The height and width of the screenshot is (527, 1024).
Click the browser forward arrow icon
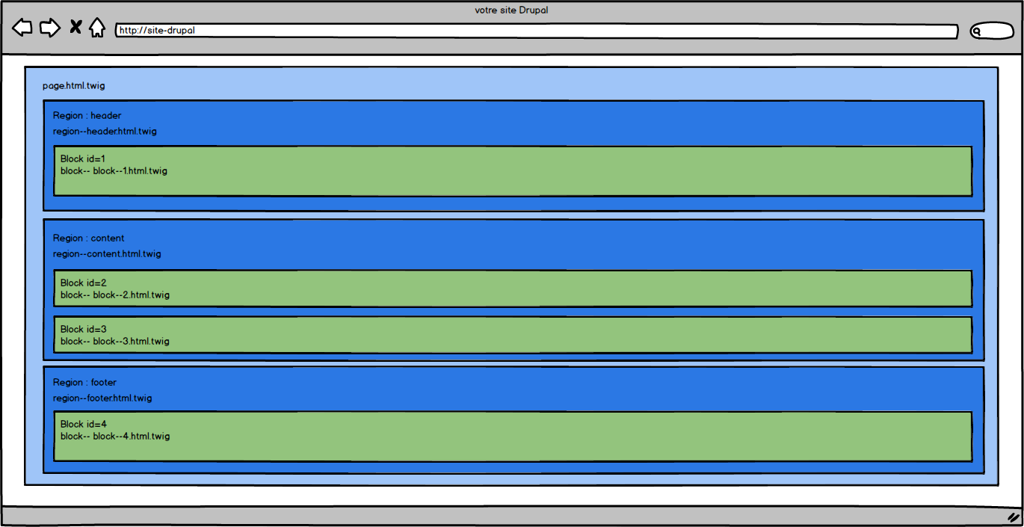tap(49, 28)
